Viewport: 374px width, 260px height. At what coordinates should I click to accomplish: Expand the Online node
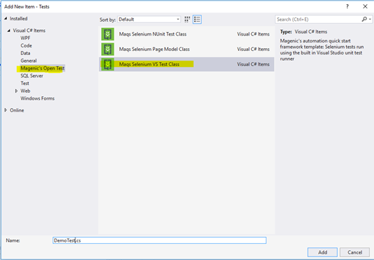tap(6, 110)
